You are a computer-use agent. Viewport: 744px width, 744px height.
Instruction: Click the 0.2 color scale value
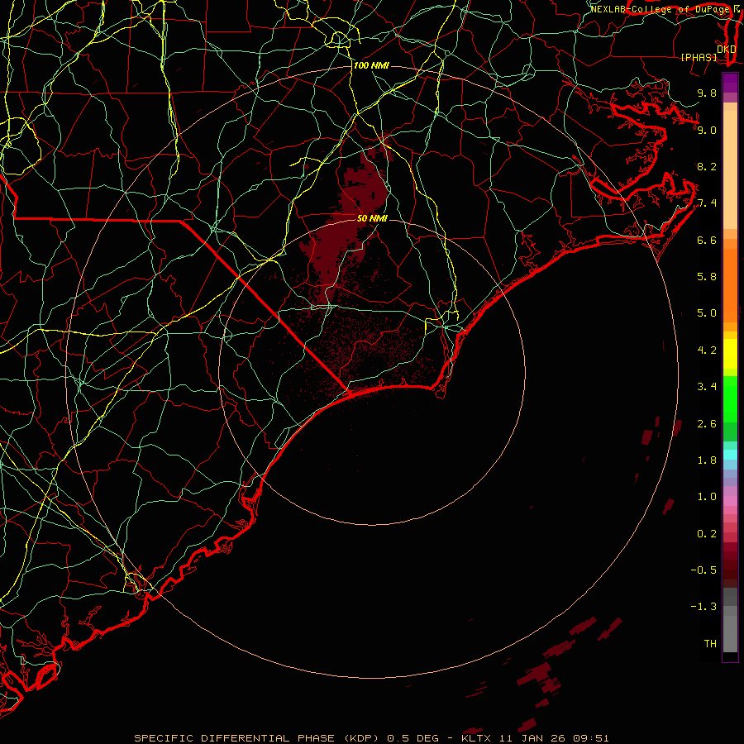click(707, 534)
